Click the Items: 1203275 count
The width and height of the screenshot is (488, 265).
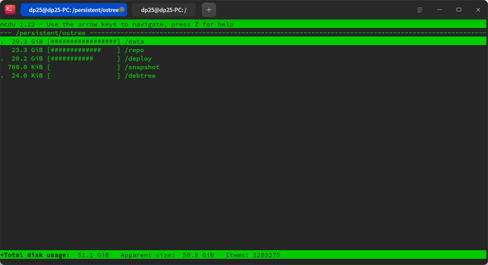pyautogui.click(x=253, y=255)
